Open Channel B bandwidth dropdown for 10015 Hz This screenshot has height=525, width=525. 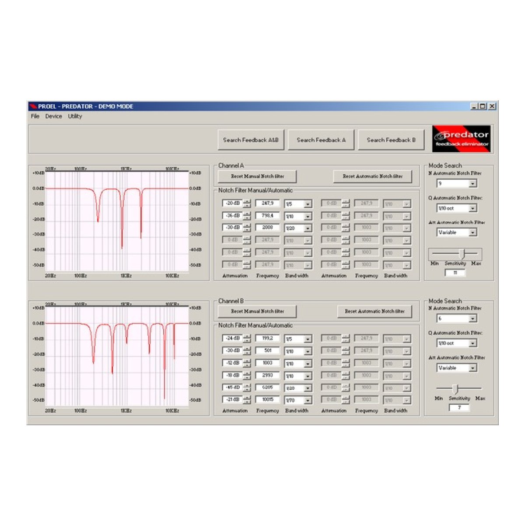(308, 400)
